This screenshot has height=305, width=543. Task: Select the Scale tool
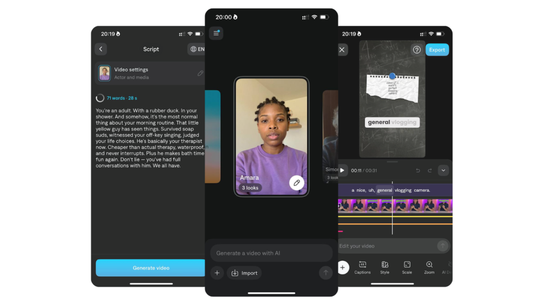[407, 267]
